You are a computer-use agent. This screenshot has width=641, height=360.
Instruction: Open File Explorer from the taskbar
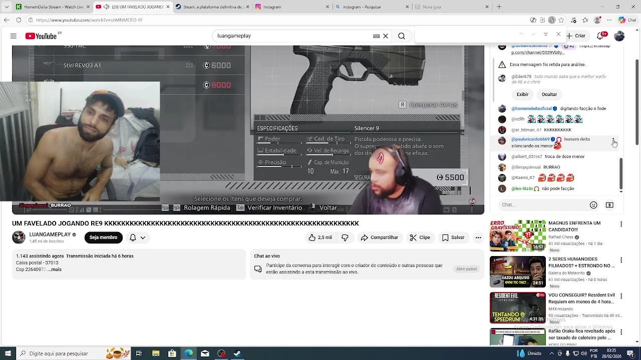156,353
